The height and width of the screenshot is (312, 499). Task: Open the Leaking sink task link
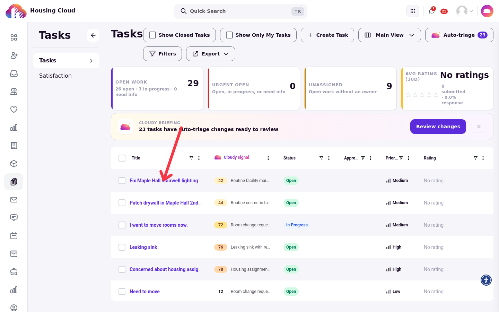pos(143,247)
